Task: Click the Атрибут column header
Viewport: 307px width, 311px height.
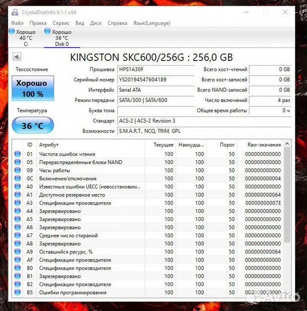Action: coord(91,145)
